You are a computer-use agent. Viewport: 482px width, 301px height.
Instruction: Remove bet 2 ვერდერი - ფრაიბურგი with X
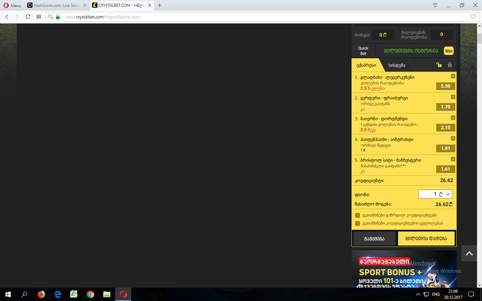click(x=453, y=97)
